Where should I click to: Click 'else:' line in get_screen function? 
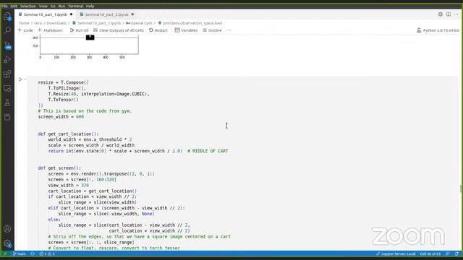coord(54,220)
